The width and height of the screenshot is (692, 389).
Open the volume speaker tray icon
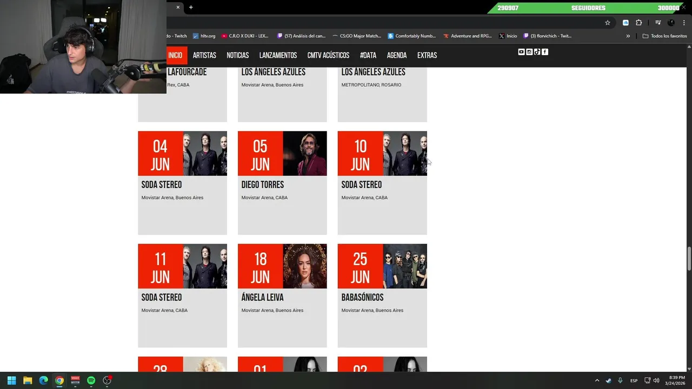pyautogui.click(x=656, y=380)
